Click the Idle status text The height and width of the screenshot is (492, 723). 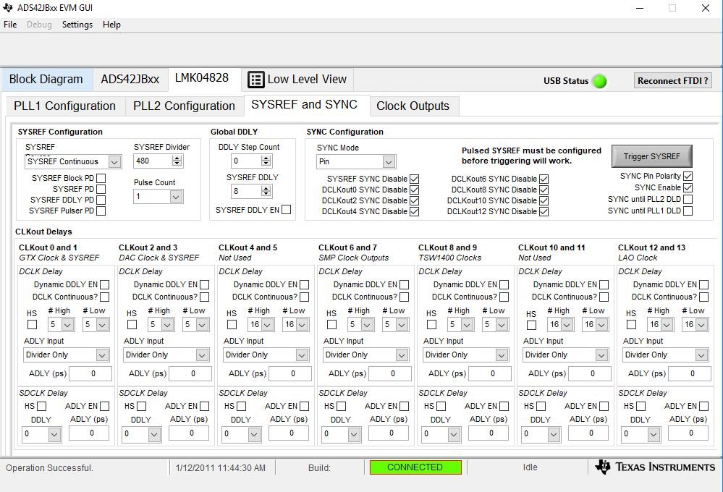click(530, 467)
